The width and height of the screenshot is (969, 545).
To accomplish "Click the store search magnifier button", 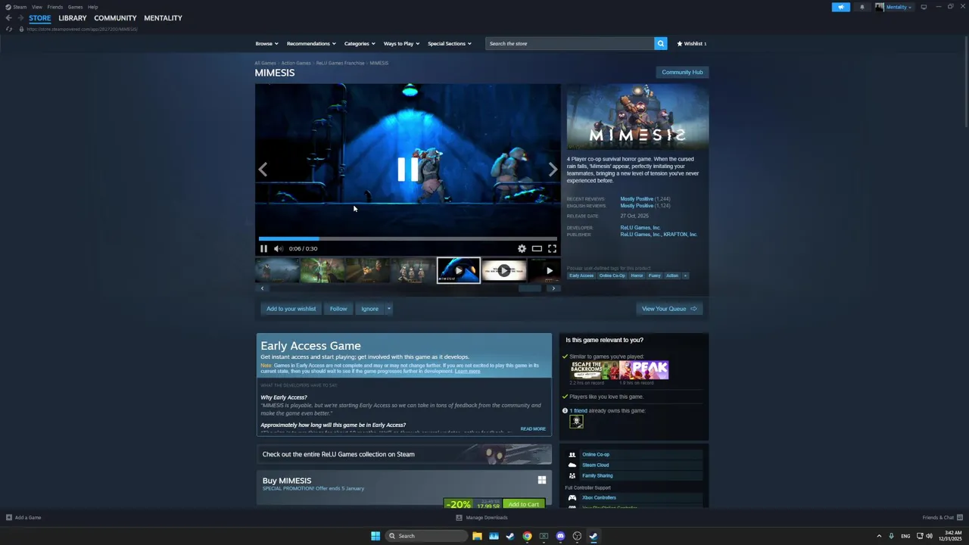I will (660, 44).
